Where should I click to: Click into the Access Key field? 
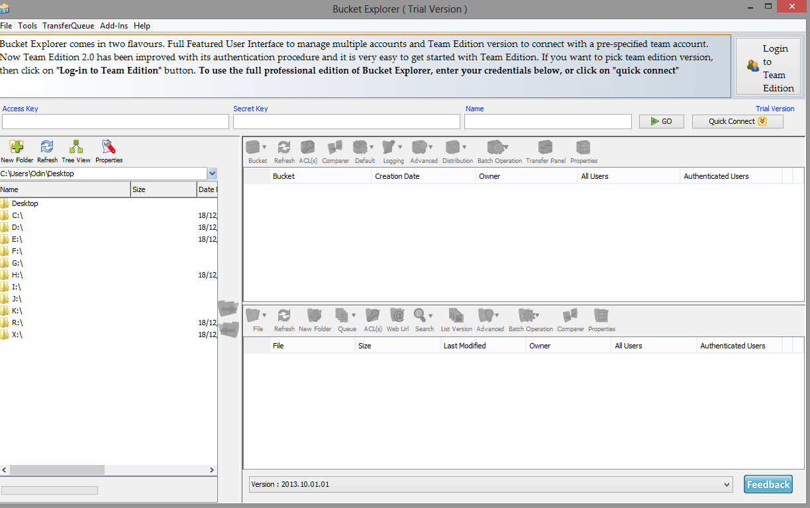coord(115,122)
